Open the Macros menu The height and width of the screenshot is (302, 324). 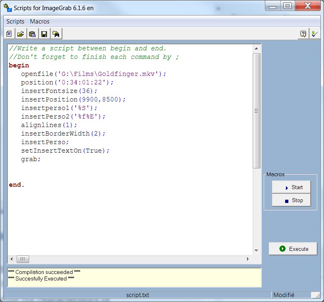(x=40, y=22)
